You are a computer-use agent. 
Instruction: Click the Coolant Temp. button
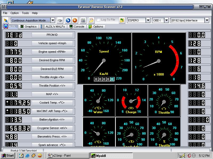(x=52, y=103)
